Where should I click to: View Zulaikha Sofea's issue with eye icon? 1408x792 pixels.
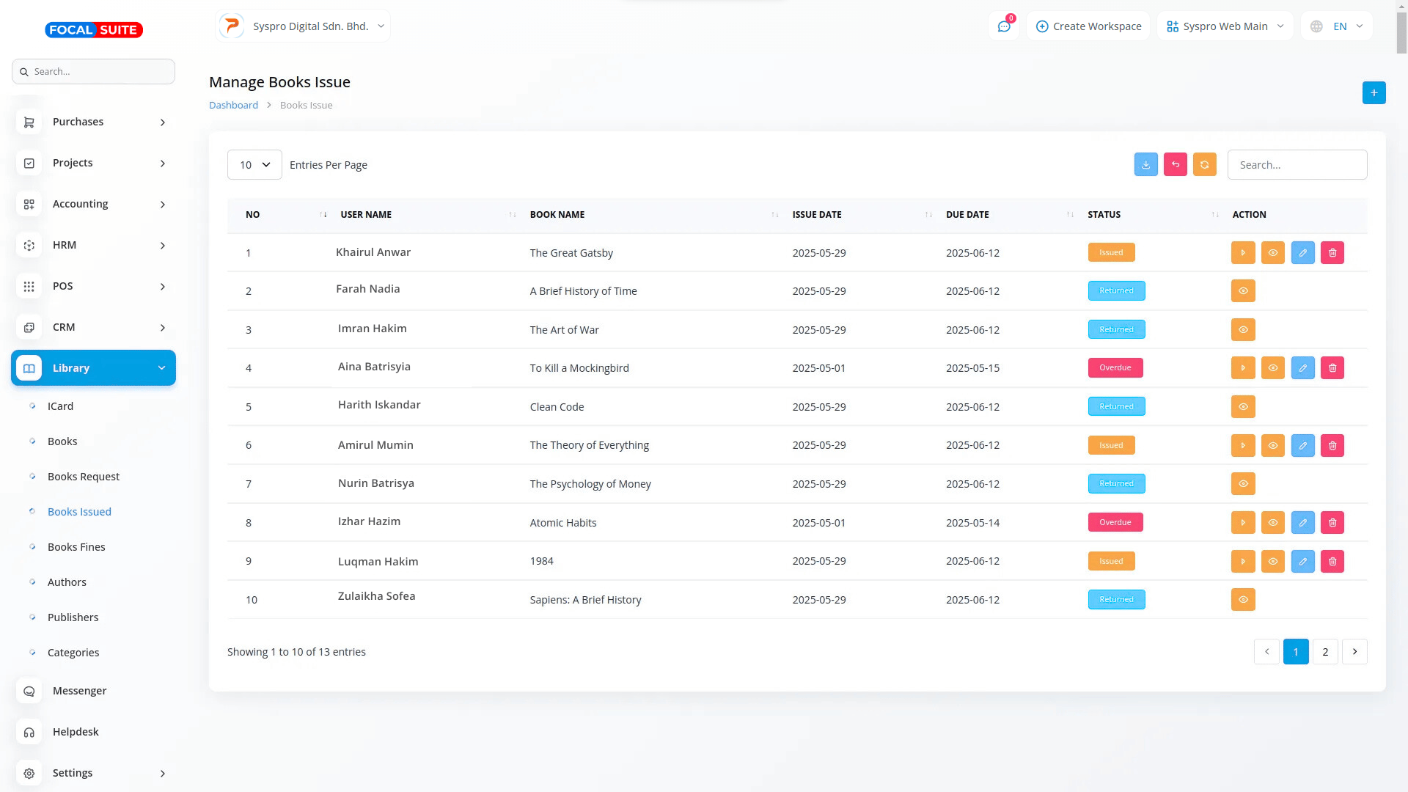pos(1243,600)
